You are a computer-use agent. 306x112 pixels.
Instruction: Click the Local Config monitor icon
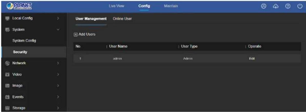coord(7,18)
